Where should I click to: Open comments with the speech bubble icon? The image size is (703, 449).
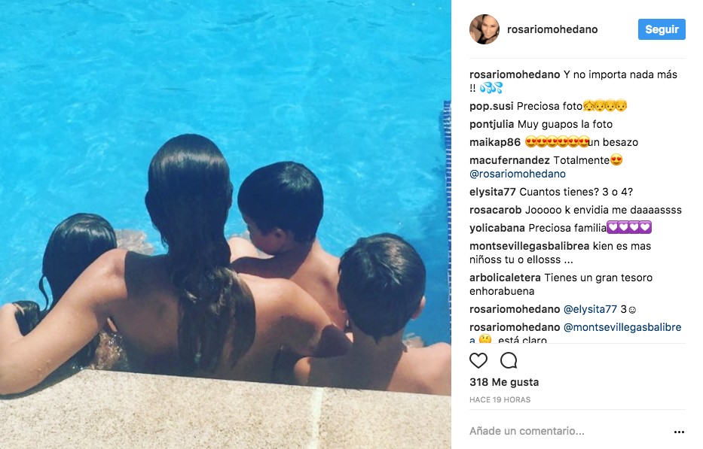509,360
